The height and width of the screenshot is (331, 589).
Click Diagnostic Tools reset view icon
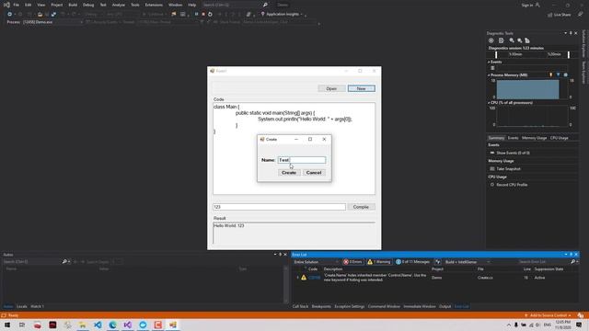527,40
